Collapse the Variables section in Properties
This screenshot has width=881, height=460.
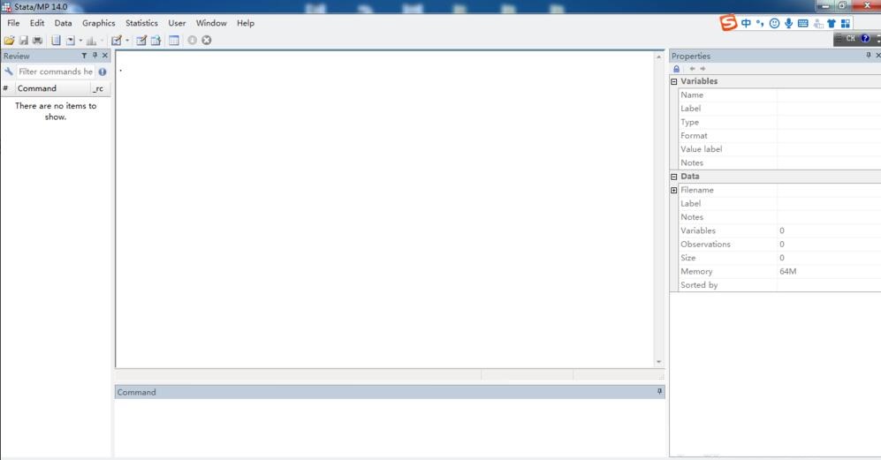pos(674,81)
